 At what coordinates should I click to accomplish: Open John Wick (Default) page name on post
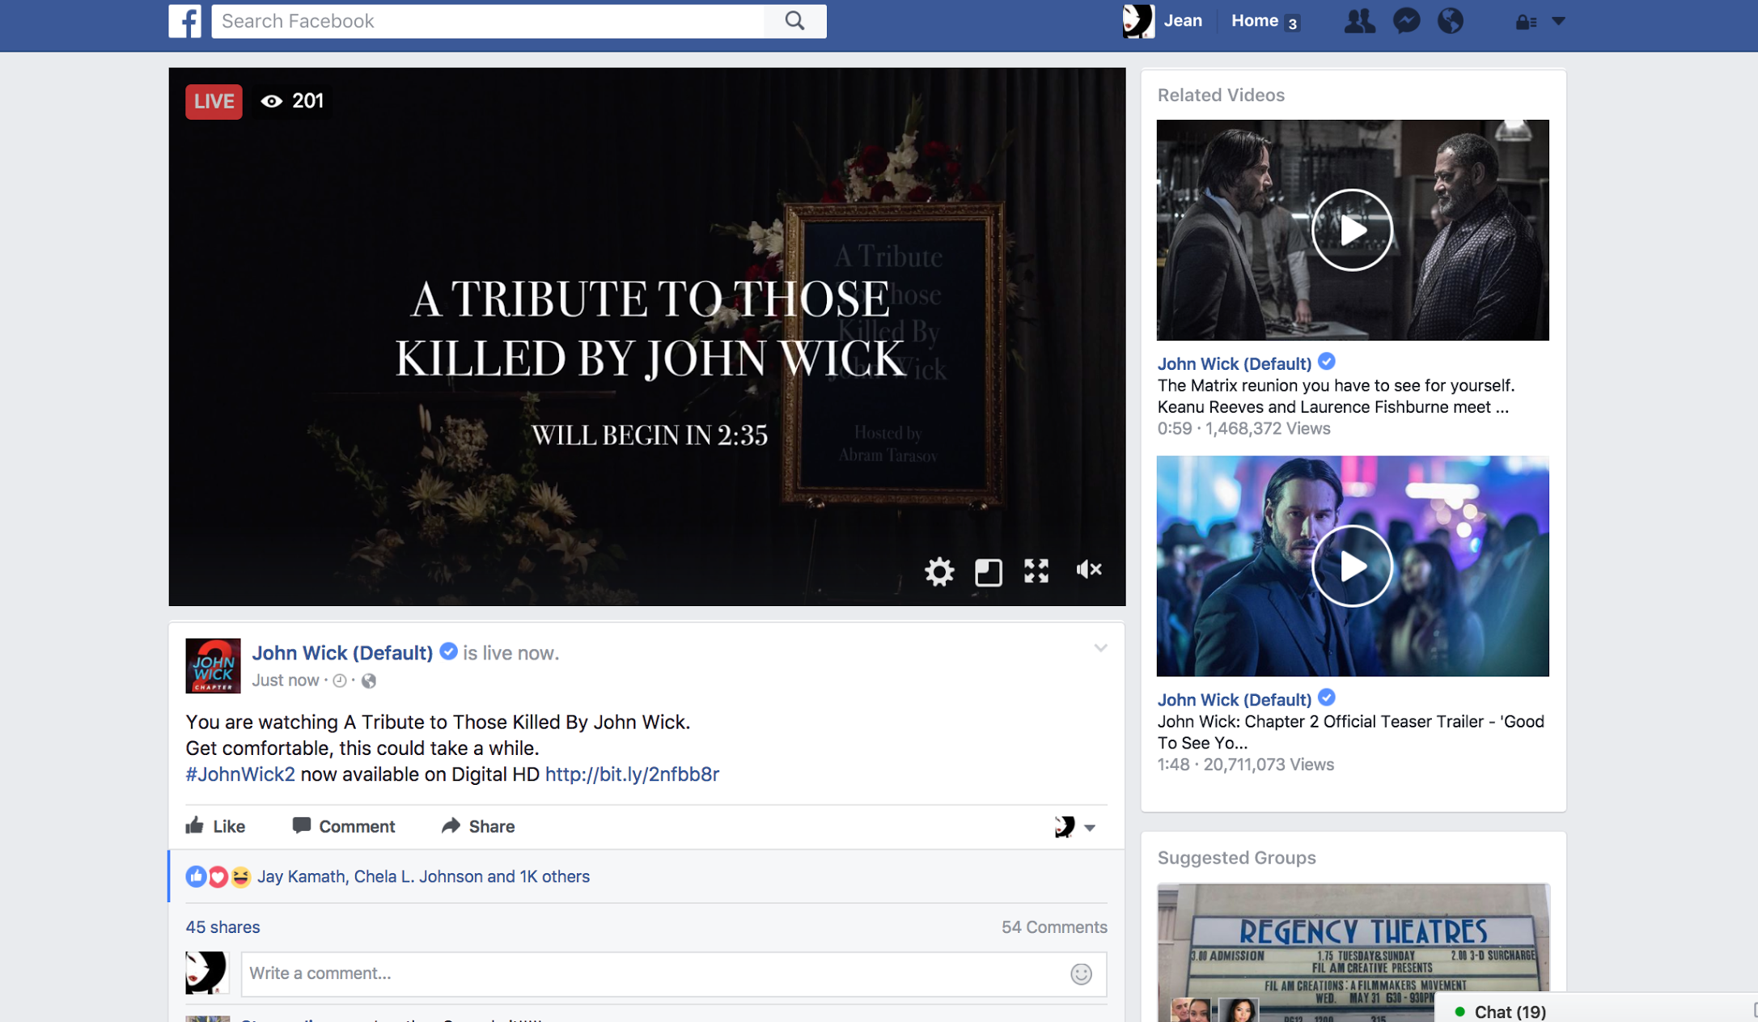coord(342,653)
